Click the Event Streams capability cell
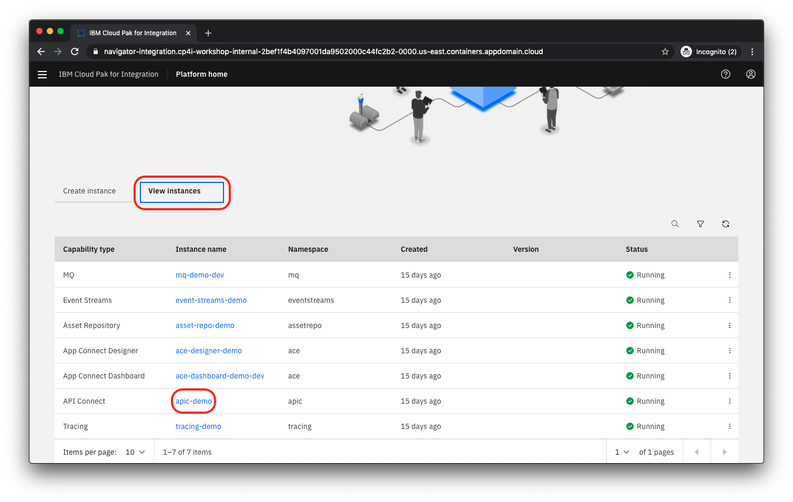 point(87,300)
